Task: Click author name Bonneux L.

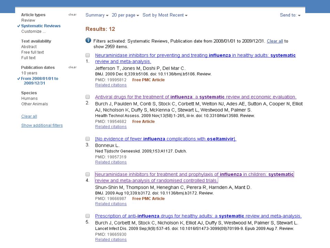Action: (x=107, y=145)
